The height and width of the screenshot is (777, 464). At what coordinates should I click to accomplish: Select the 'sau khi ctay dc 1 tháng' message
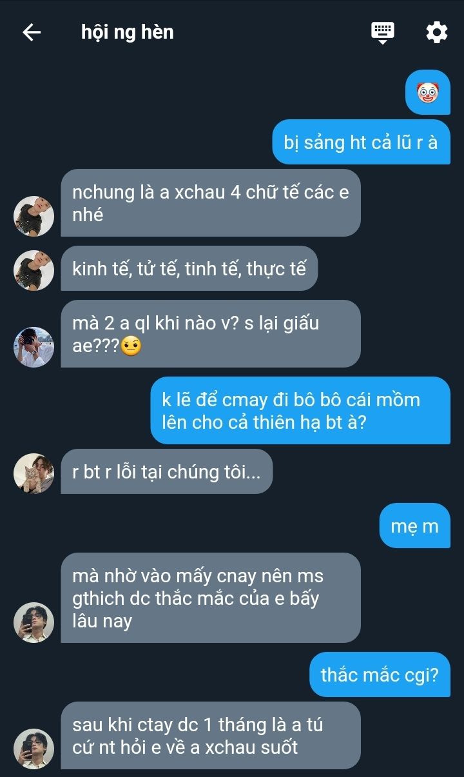pyautogui.click(x=211, y=736)
